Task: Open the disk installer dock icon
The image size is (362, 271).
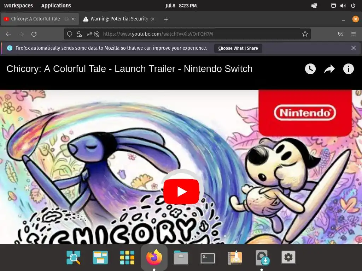Action: pos(263,257)
